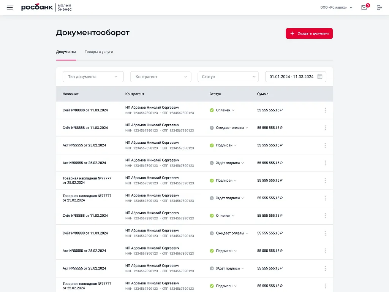Screen dimensions: 389x292
Task: Open the mail notifications icon
Action: coord(364,7)
